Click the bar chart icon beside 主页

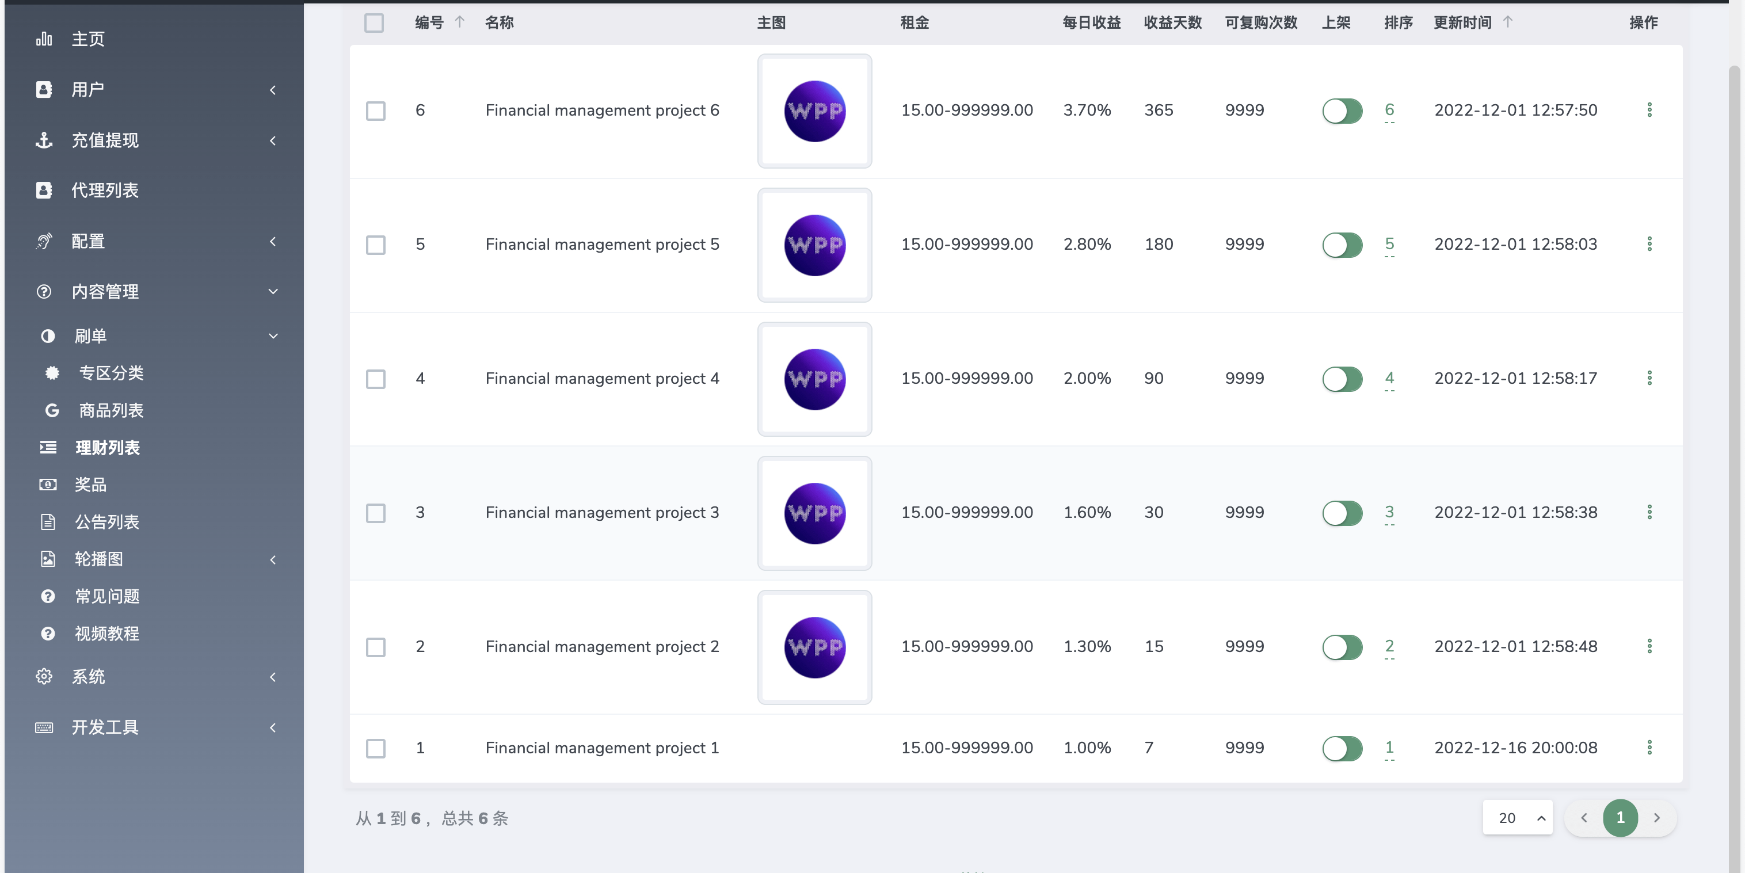[44, 39]
